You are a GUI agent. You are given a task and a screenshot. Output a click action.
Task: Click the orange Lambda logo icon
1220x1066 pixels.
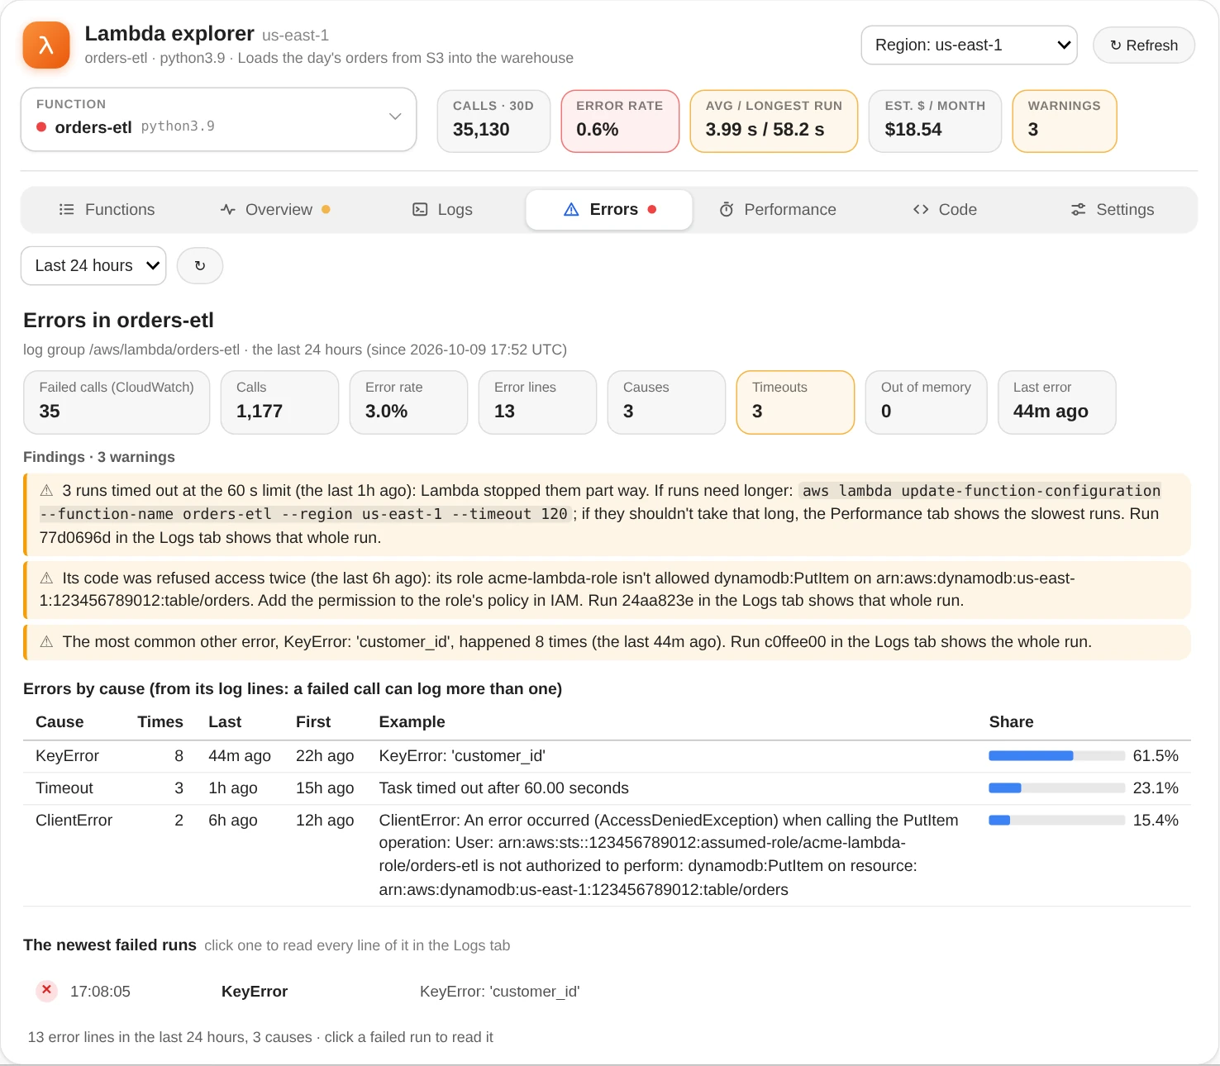[46, 45]
